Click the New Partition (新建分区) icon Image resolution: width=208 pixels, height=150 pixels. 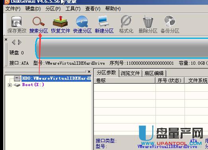[104, 25]
